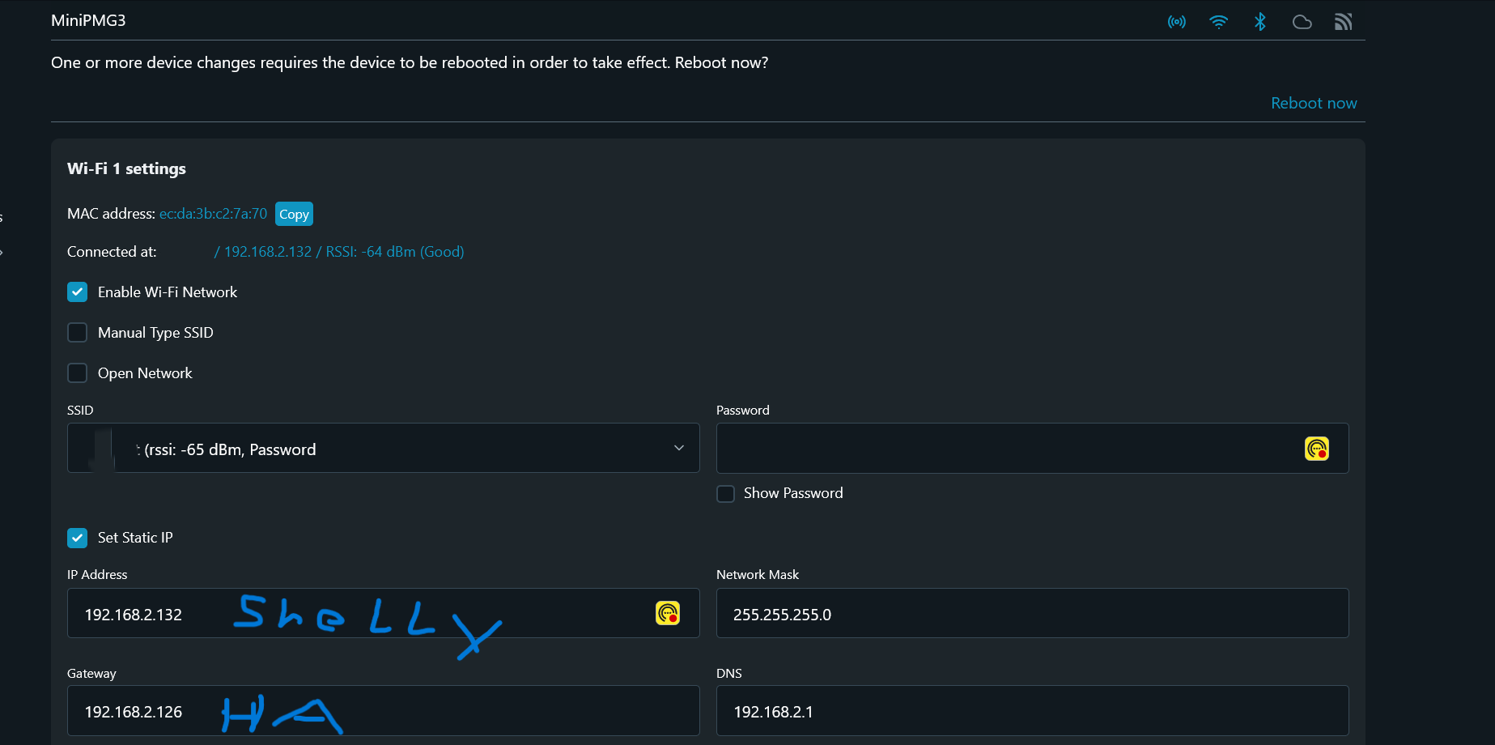Focus the Wi-Fi Password input field
Image resolution: width=1495 pixels, height=745 pixels.
coord(1004,449)
